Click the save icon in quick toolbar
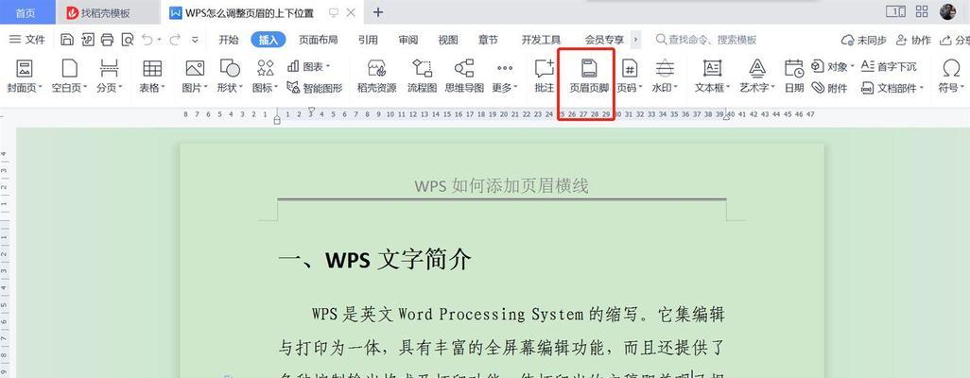 [x=67, y=40]
